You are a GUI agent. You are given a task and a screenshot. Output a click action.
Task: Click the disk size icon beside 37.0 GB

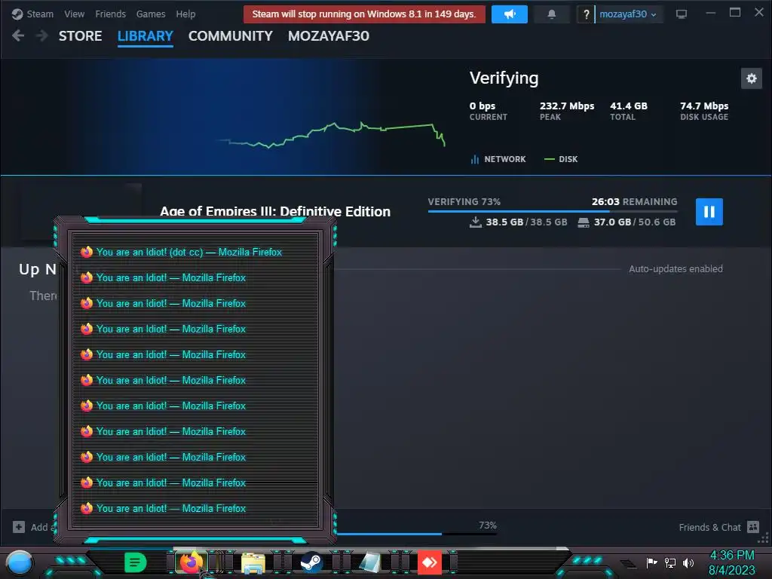(x=584, y=222)
